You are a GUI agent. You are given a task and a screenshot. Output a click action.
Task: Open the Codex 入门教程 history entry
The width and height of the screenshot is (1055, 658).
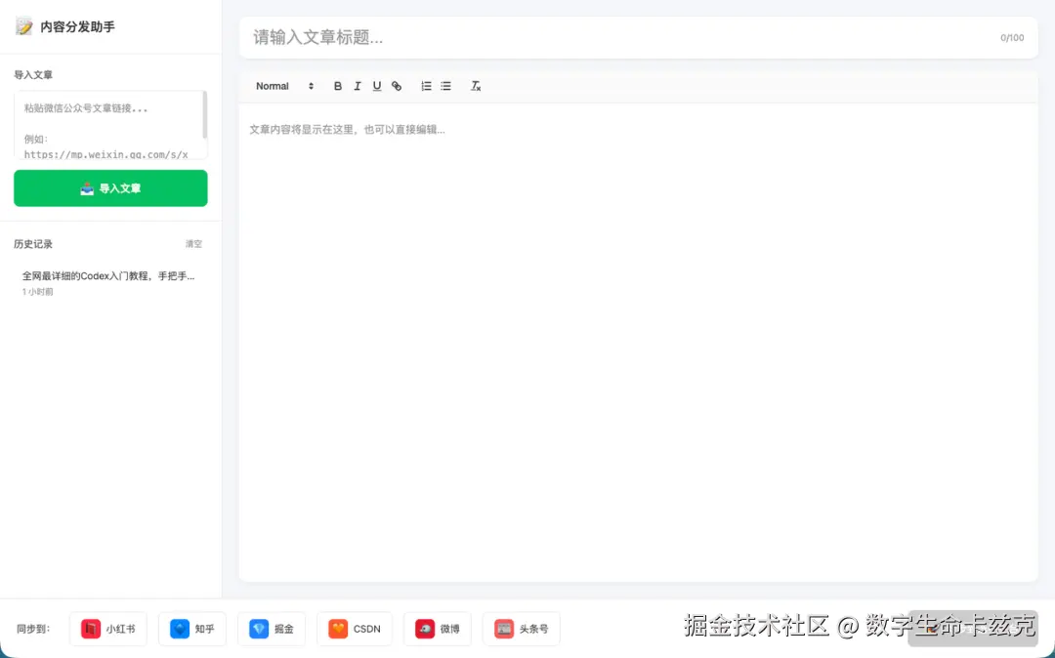pyautogui.click(x=107, y=276)
